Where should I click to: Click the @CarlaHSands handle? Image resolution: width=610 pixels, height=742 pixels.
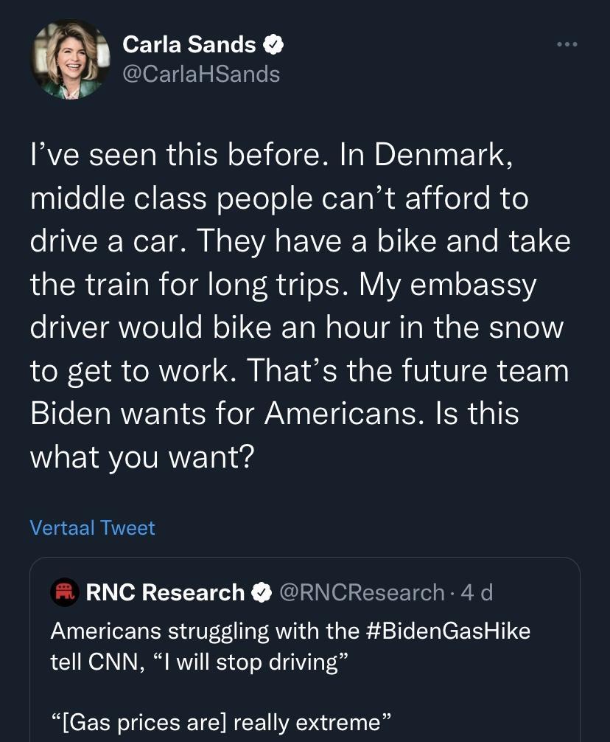[x=202, y=74]
